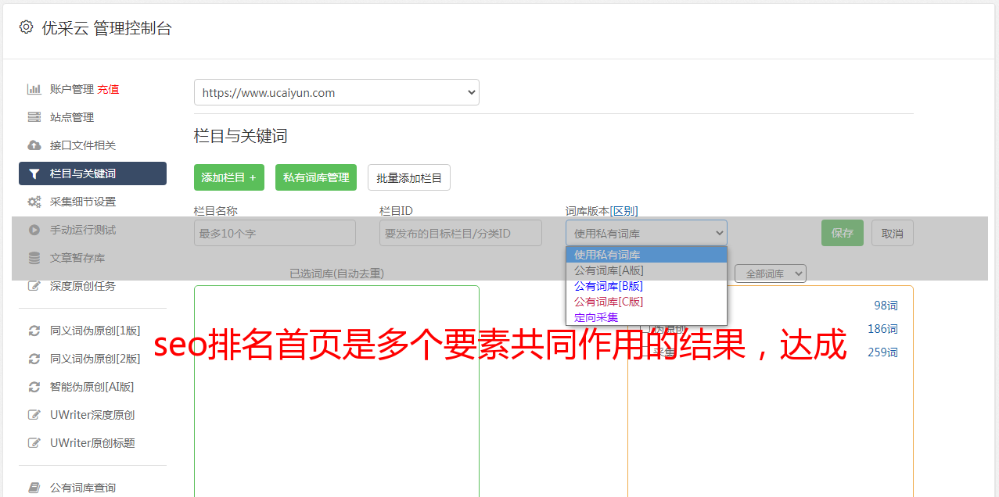Image resolution: width=999 pixels, height=497 pixels.
Task: Click the refresh icon for 智能伪原创[AI版]
Action: (x=34, y=387)
